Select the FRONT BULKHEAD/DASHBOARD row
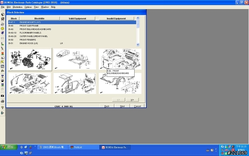This screenshot has height=156, width=249. tap(72, 29)
